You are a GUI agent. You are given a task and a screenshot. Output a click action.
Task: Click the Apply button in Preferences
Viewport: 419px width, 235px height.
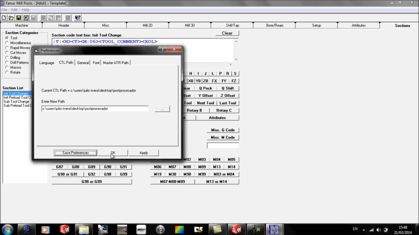click(x=144, y=153)
